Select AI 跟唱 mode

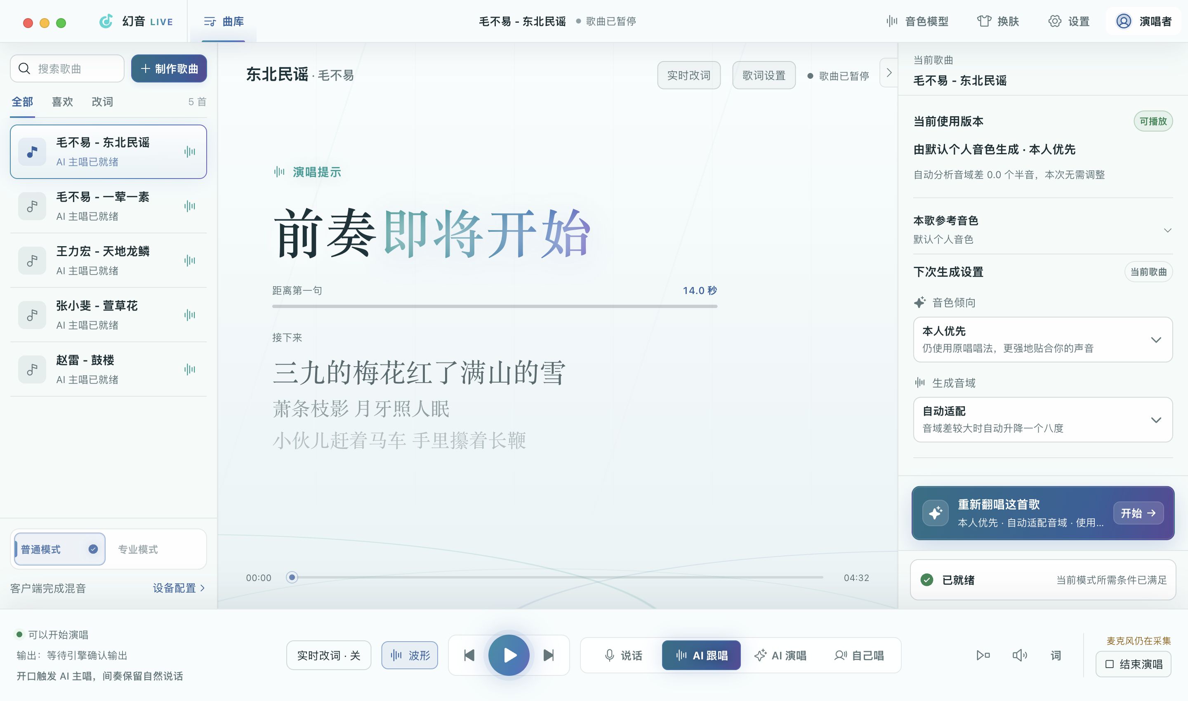701,655
